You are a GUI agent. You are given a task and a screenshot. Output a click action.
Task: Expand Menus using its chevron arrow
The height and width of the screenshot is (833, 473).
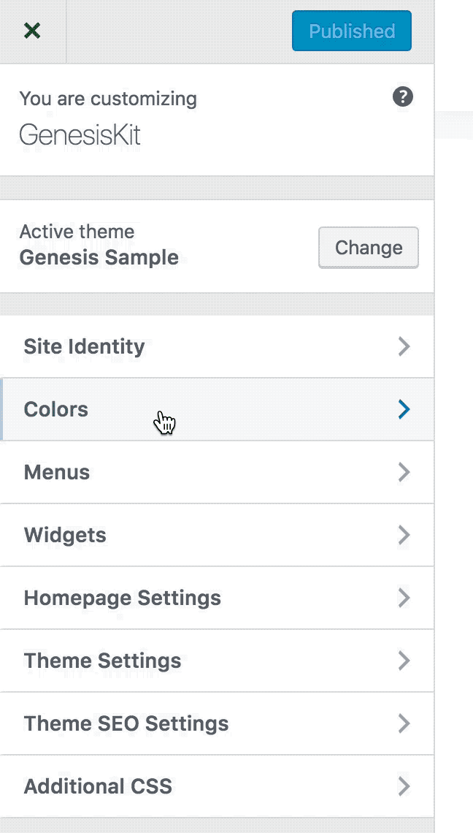click(404, 472)
